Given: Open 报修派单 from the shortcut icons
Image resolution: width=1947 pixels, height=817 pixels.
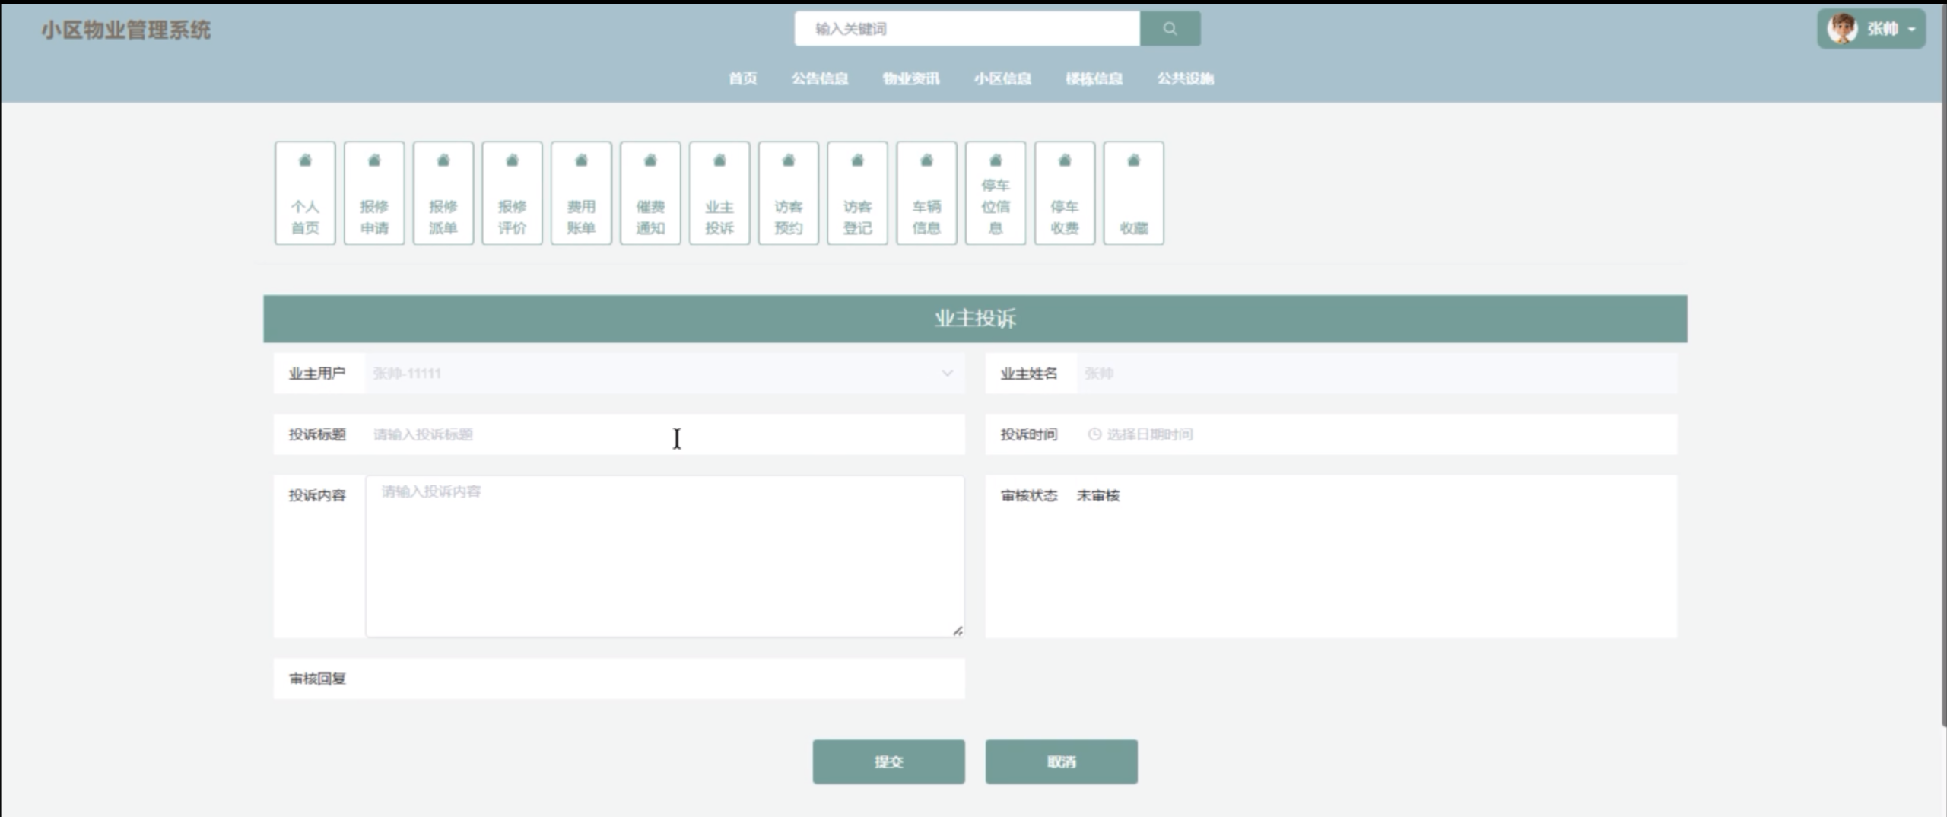Looking at the screenshot, I should tap(443, 192).
